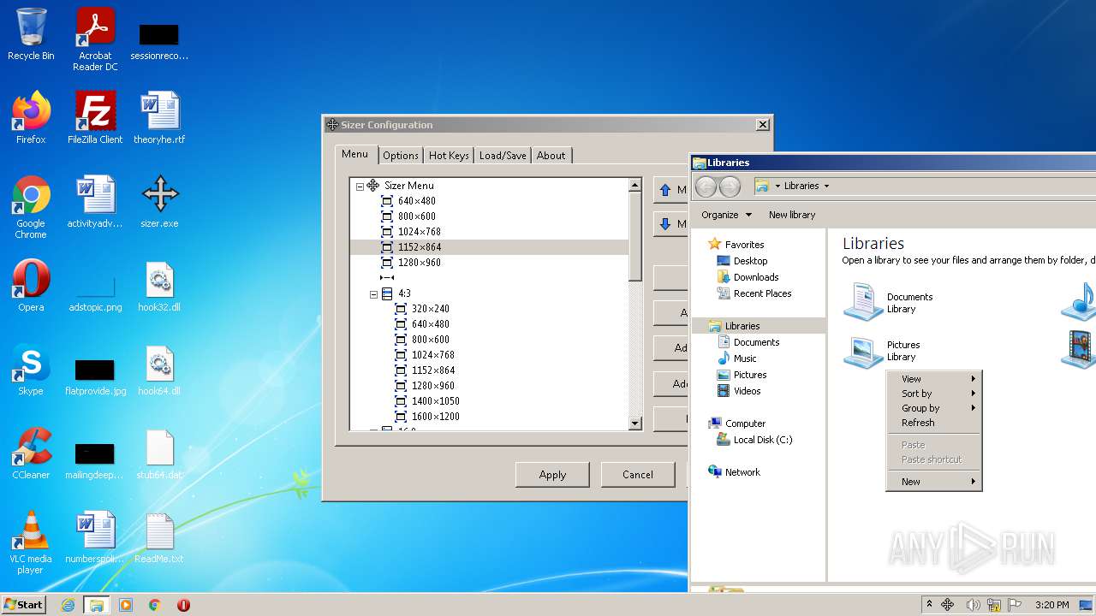Select 1600×1200 in the tree
Image resolution: width=1096 pixels, height=616 pixels.
point(435,417)
